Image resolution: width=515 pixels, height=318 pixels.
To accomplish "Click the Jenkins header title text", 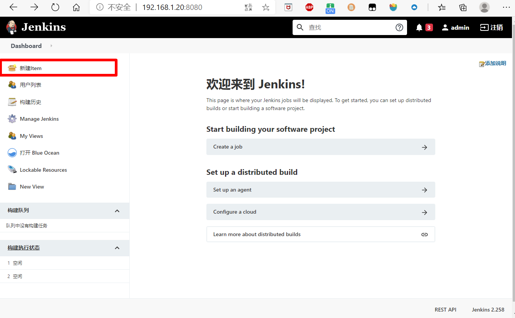I will [44, 27].
